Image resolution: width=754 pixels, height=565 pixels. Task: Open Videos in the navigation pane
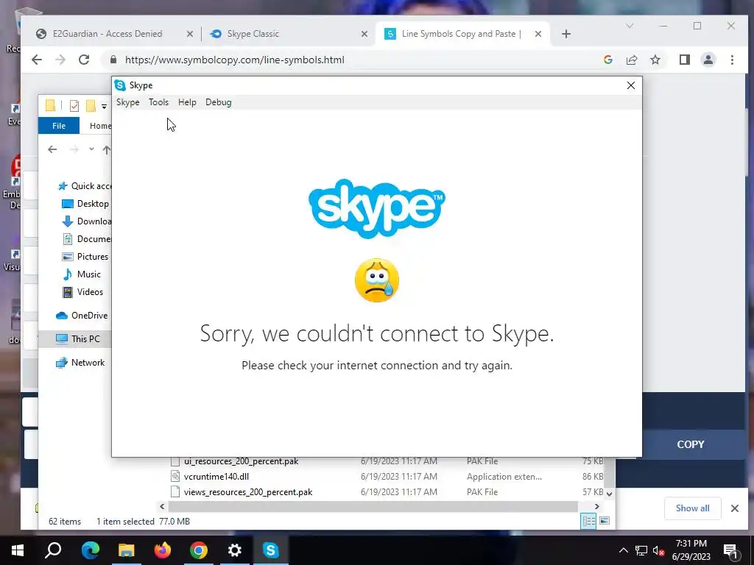pyautogui.click(x=82, y=292)
